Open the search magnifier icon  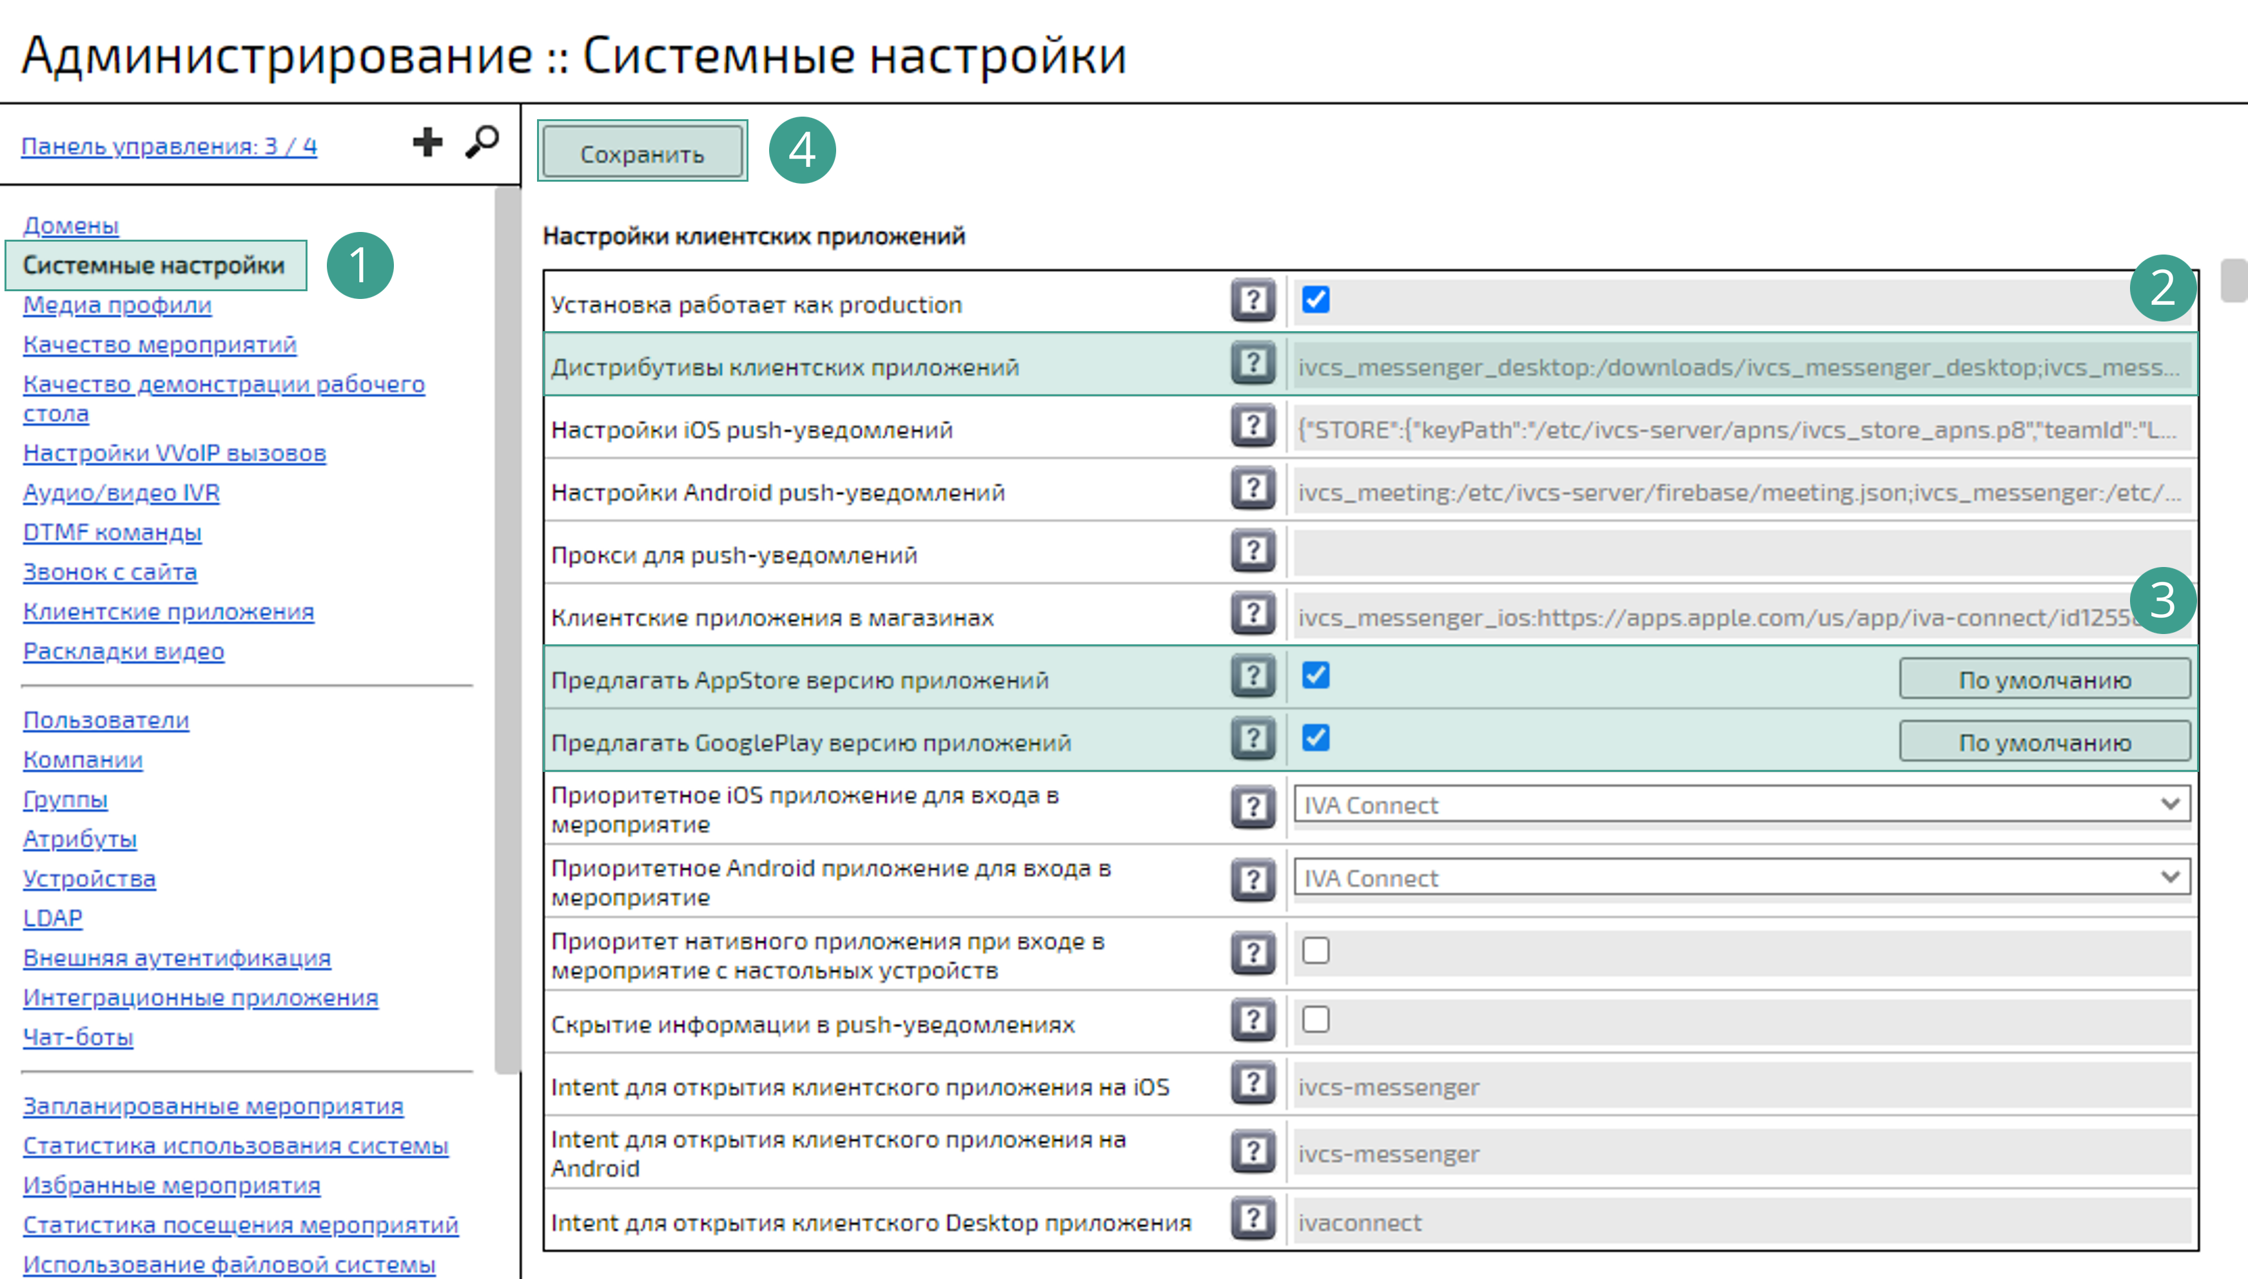pyautogui.click(x=482, y=140)
